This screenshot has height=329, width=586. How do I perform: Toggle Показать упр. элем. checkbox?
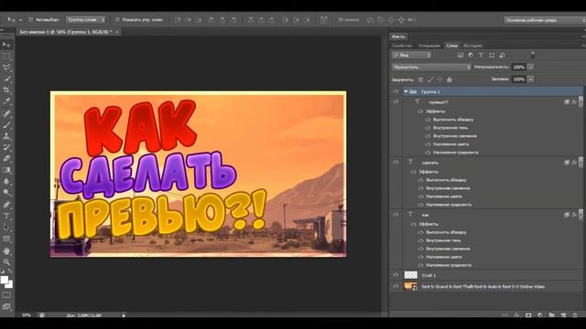(117, 20)
